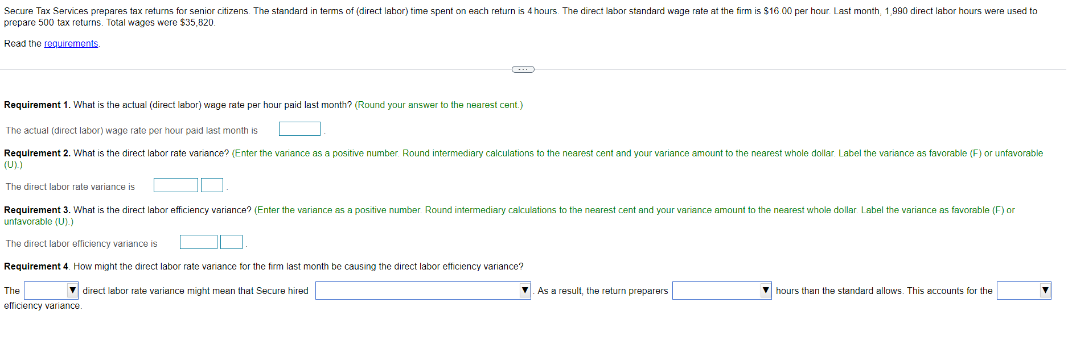Click the dropdown arrow before 'hours than the standard'
Viewport: 1068px width, 344px height.
click(x=765, y=291)
